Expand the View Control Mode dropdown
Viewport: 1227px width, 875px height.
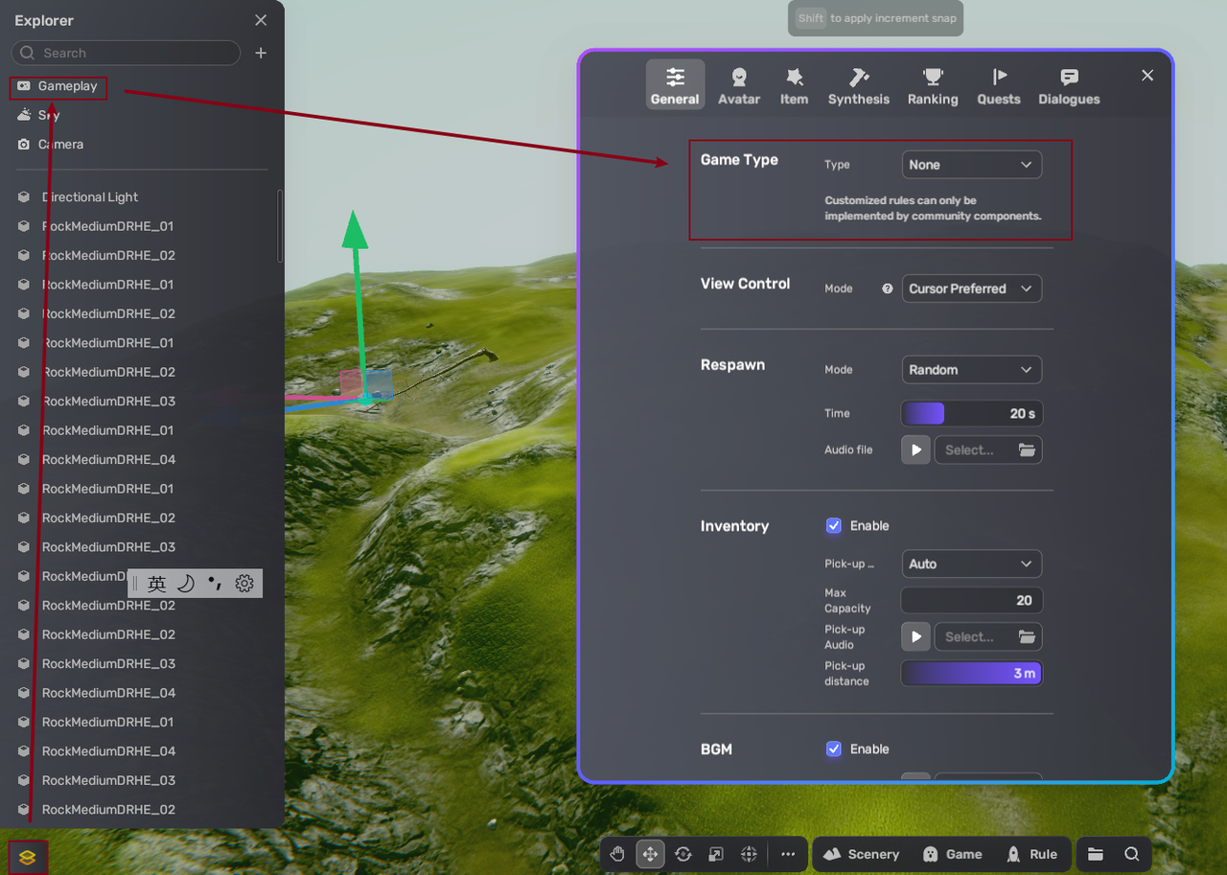pos(971,288)
